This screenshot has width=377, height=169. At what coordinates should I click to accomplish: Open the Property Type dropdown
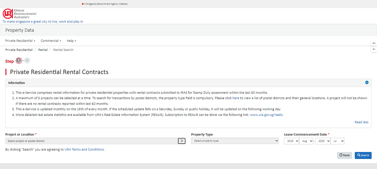[234, 141]
